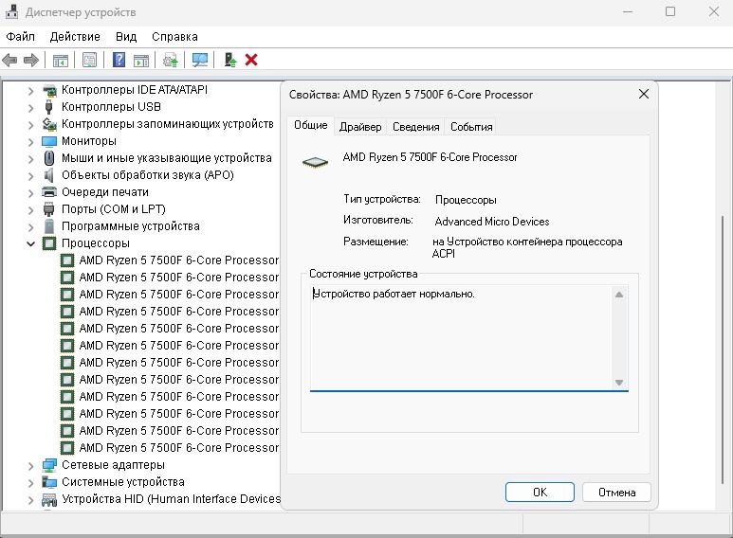The image size is (733, 538).
Task: Click the Порты (COM и LPT) icon
Action: click(48, 209)
